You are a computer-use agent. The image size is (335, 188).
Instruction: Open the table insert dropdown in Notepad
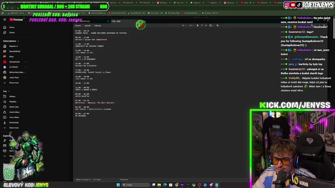click(211, 25)
